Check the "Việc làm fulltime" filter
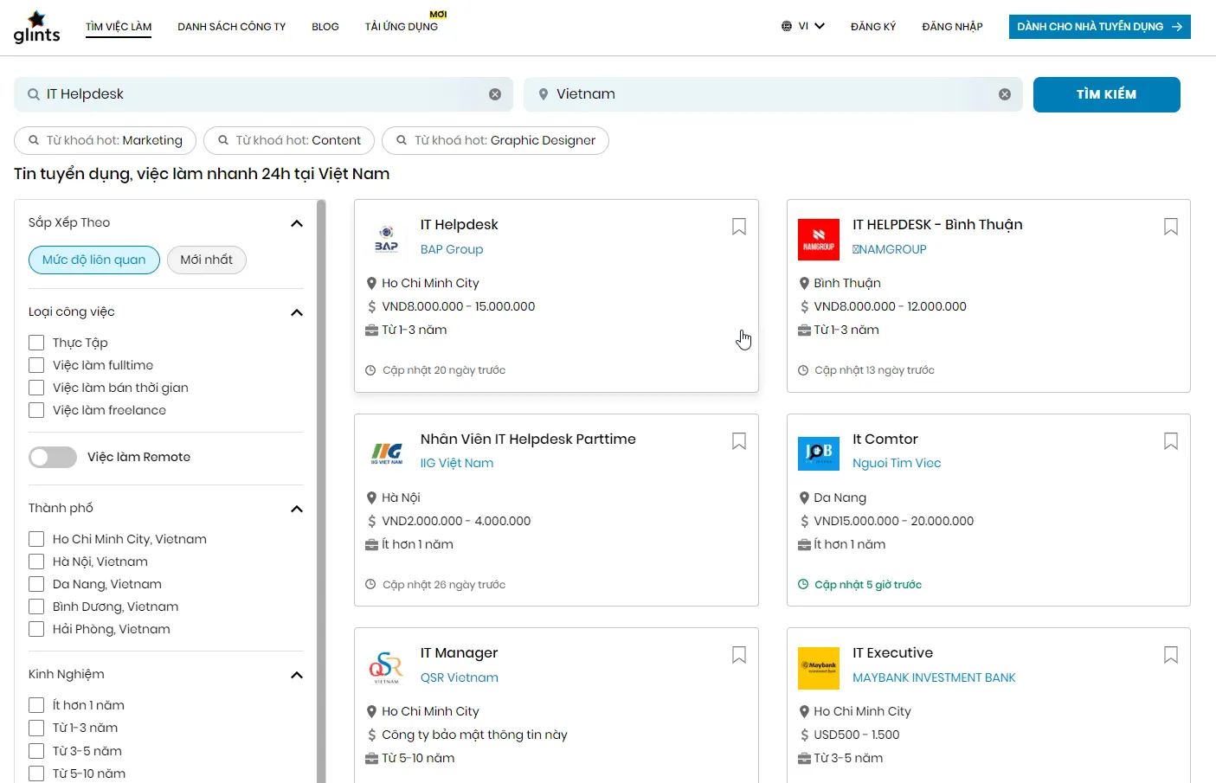 pyautogui.click(x=36, y=364)
